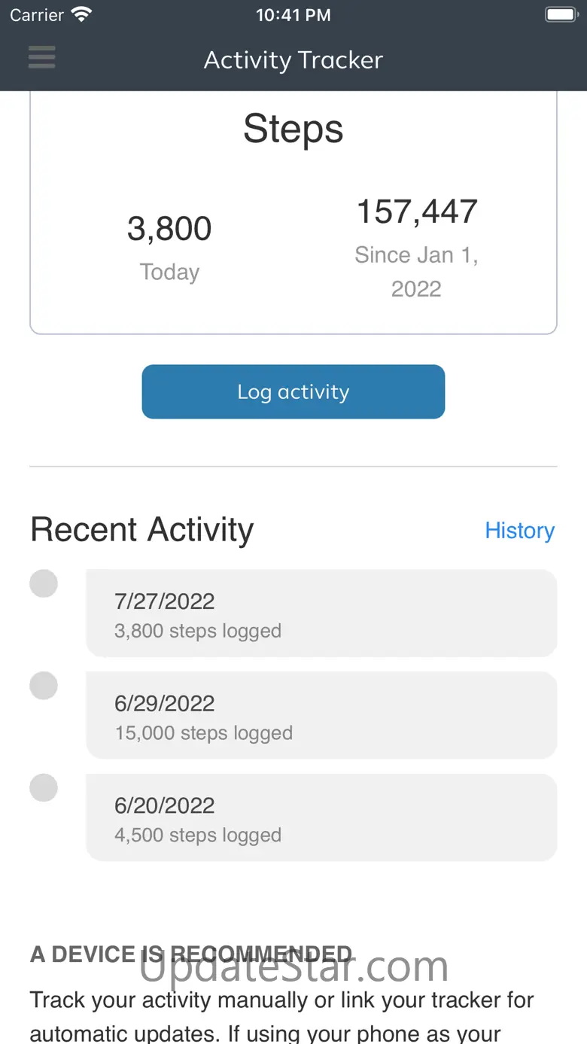The height and width of the screenshot is (1044, 587).
Task: Tap the 3,800 steps Today count
Action: (169, 229)
